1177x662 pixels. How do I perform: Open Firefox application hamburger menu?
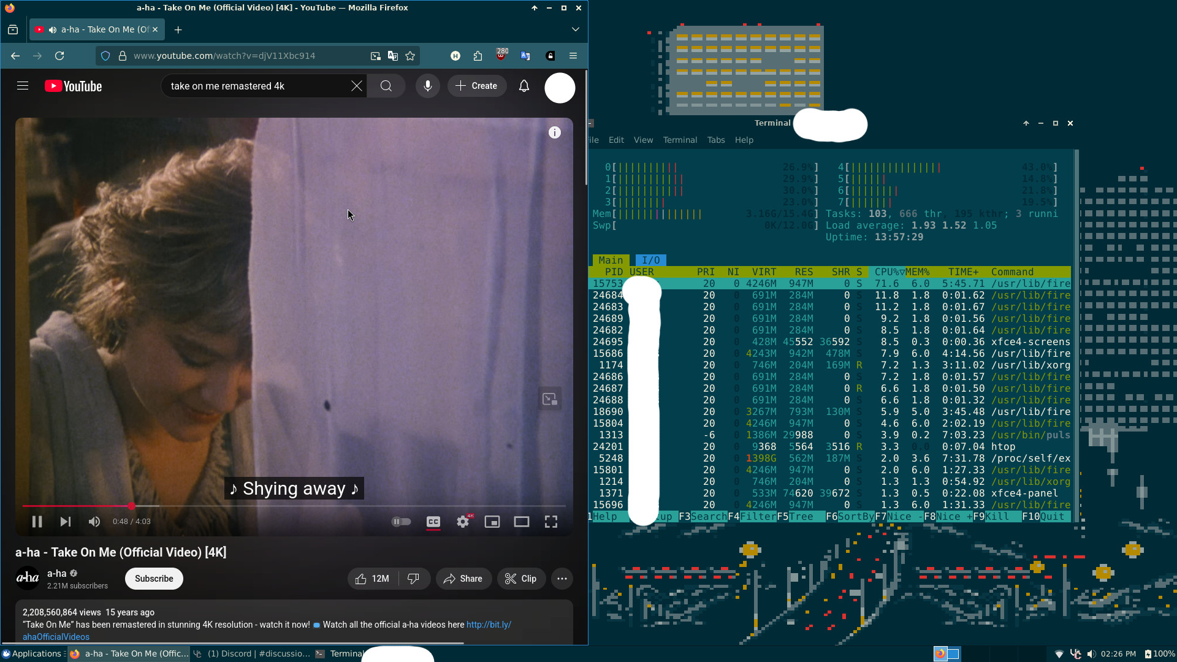pyautogui.click(x=573, y=56)
